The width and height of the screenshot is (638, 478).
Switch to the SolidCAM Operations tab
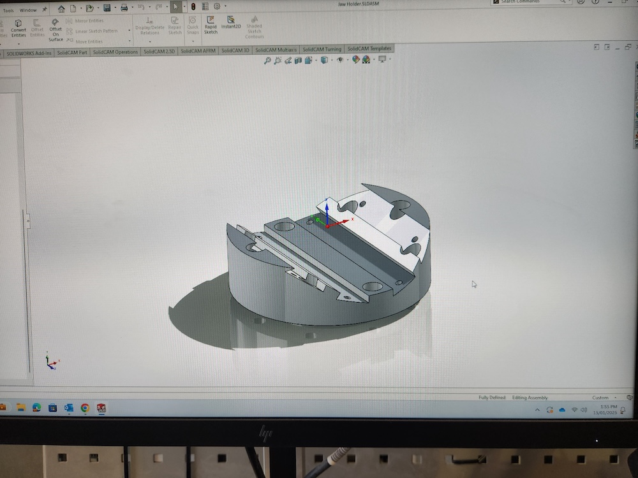click(115, 52)
